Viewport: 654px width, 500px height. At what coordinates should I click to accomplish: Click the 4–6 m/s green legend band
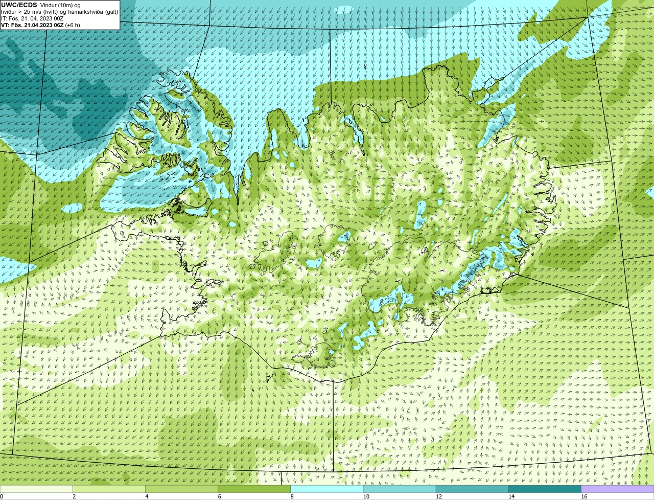pos(181,489)
